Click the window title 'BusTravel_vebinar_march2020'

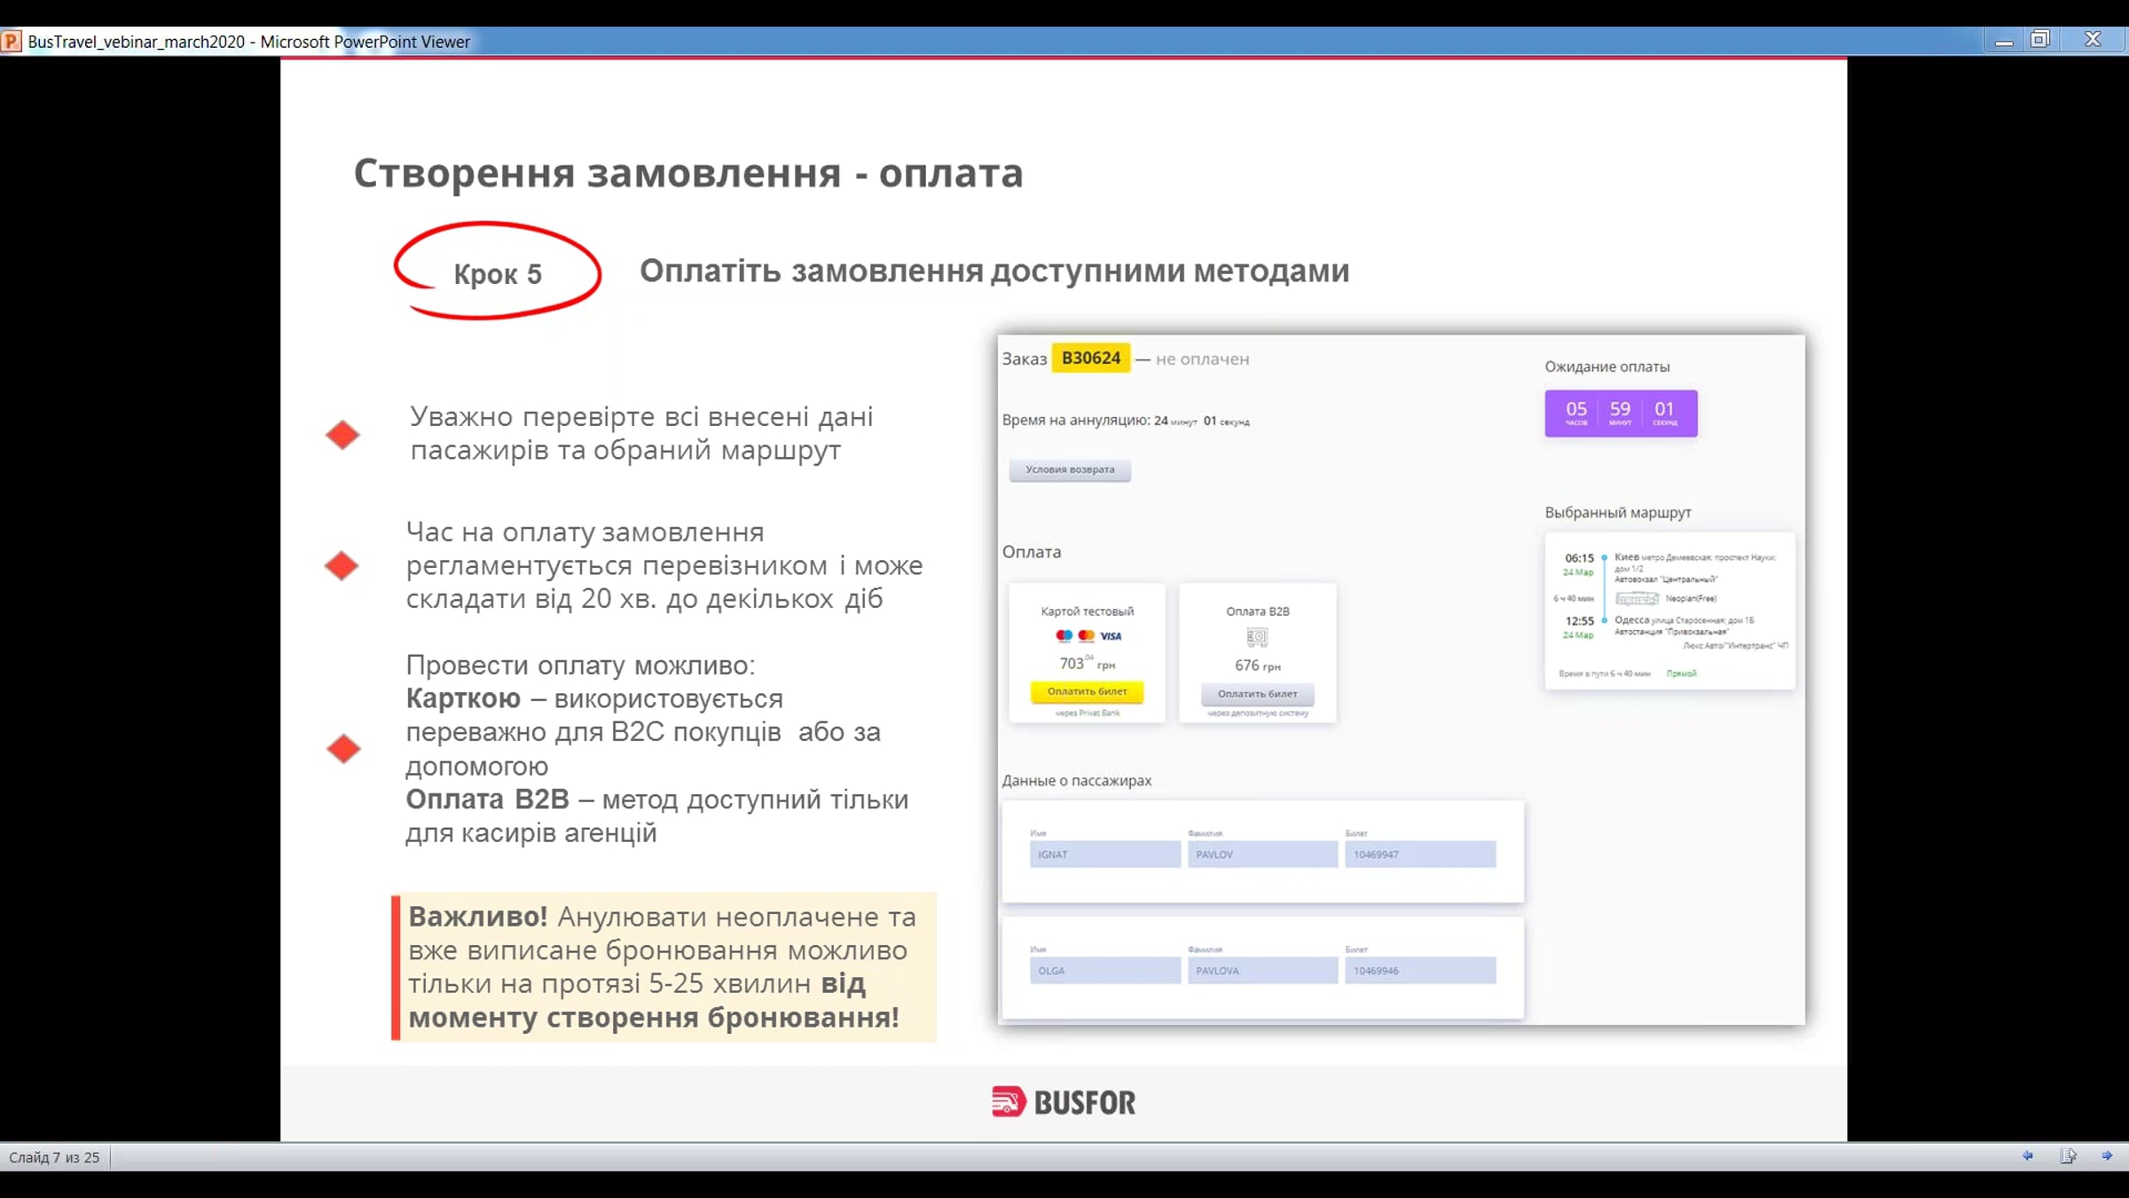coord(136,42)
